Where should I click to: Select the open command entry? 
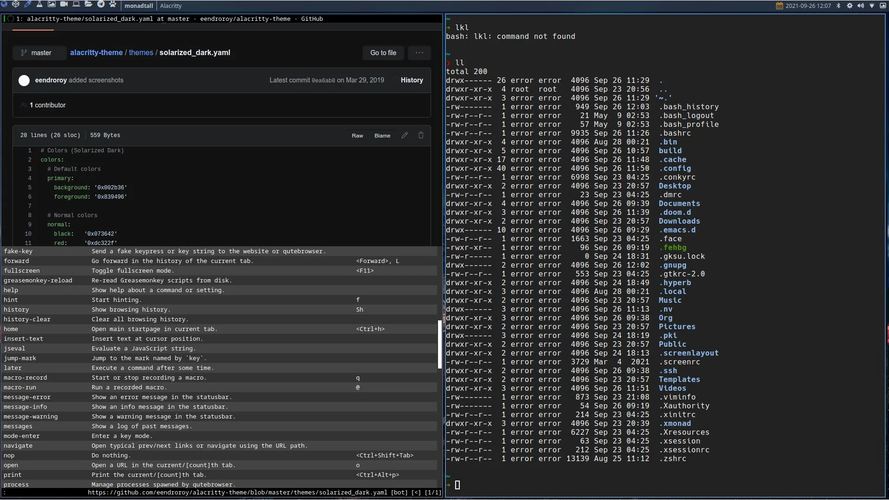tap(219, 465)
